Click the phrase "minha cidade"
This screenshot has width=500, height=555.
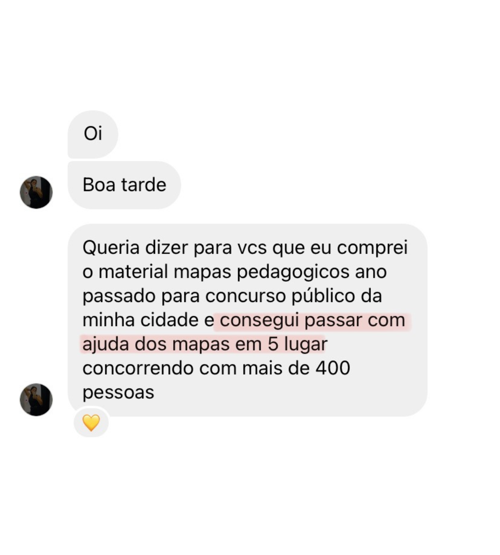pyautogui.click(x=140, y=320)
